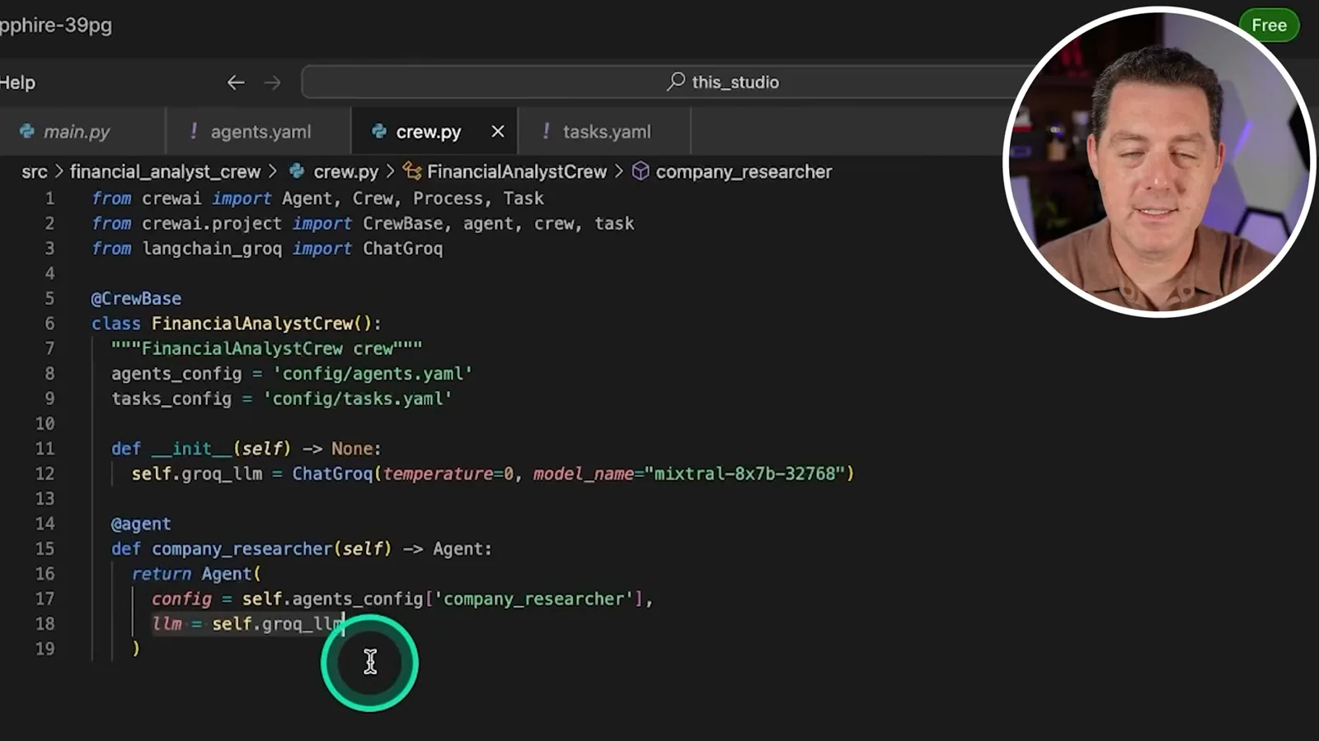Click the string 'config/agents.yaml'

coord(373,374)
